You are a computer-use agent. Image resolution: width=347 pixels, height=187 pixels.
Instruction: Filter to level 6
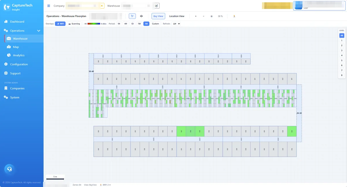342,65
